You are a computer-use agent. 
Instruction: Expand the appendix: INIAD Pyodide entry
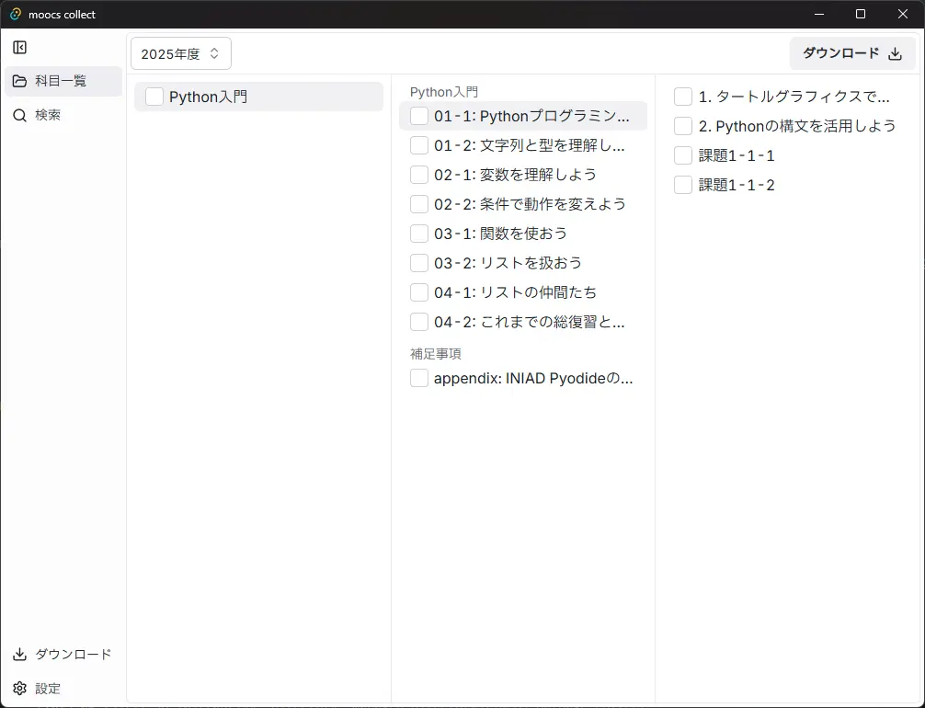pyautogui.click(x=533, y=378)
